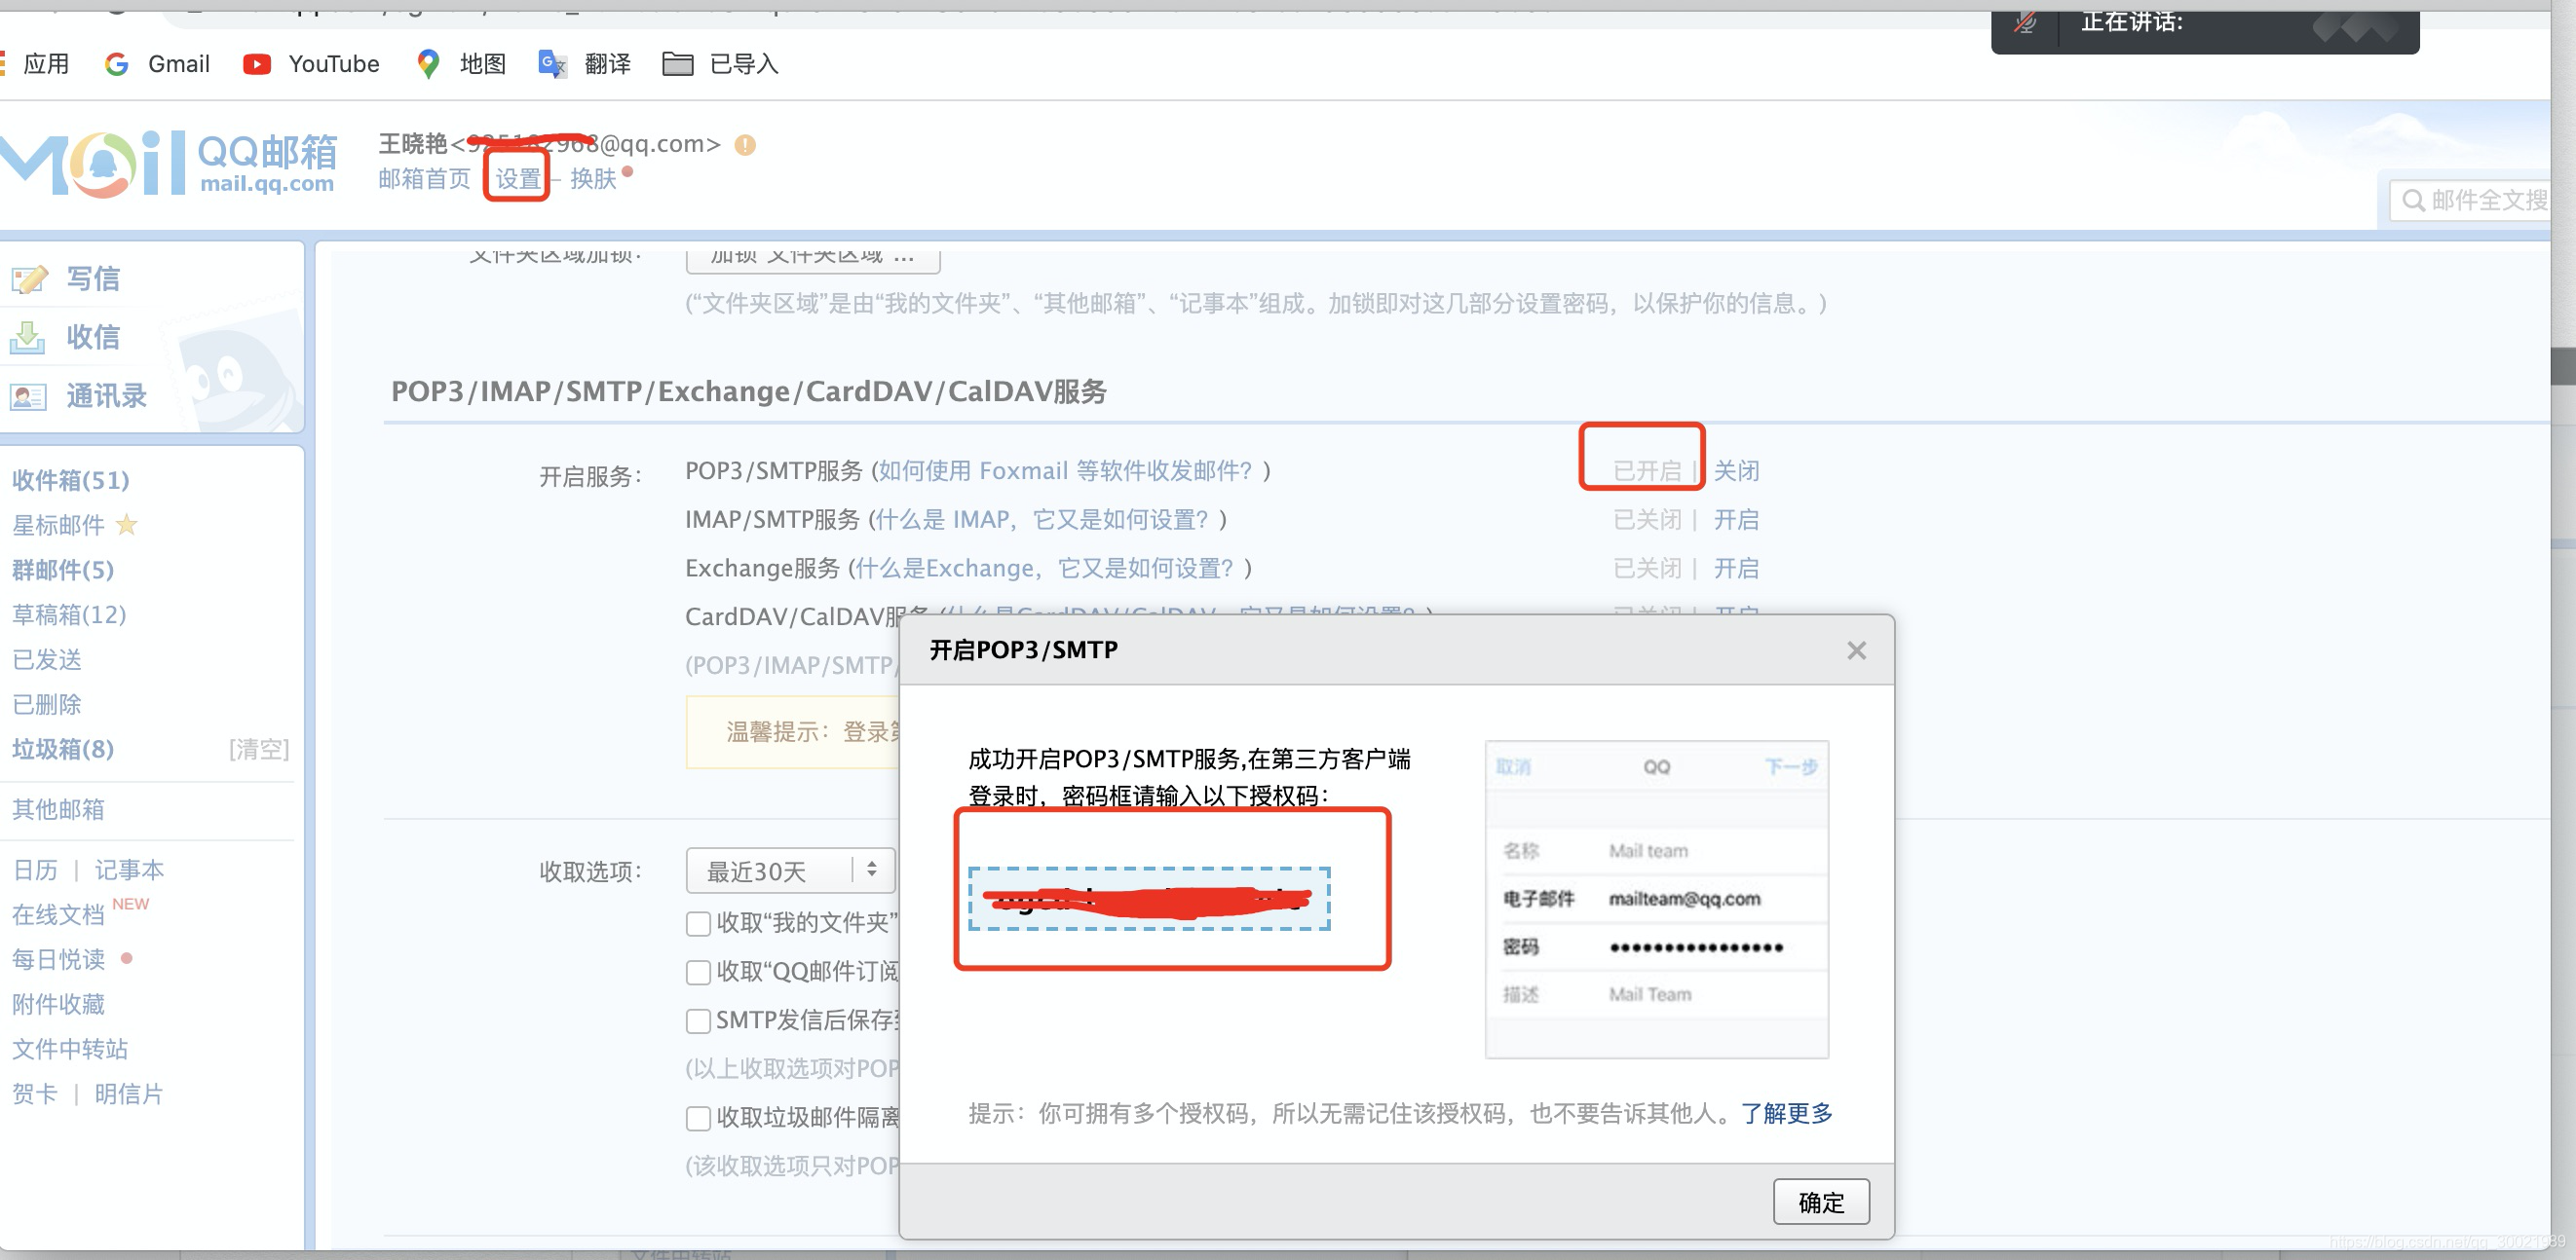Open 垃圾箱(8) folder
This screenshot has height=1260, width=2576.
tap(63, 749)
